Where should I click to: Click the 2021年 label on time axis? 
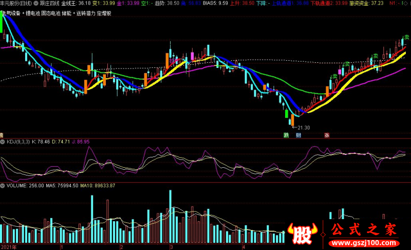8,247
